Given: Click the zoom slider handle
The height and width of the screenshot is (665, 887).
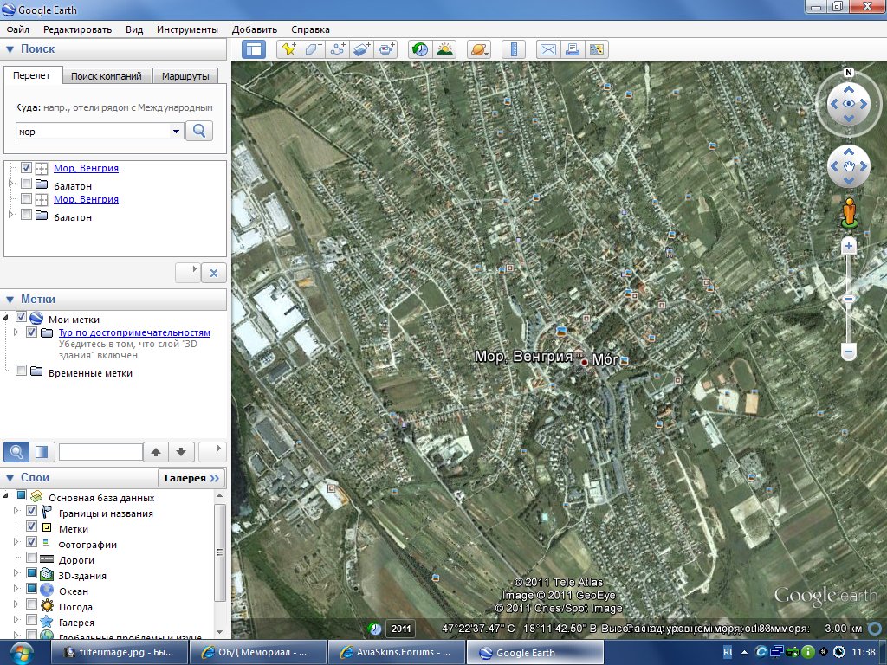Looking at the screenshot, I should [849, 298].
